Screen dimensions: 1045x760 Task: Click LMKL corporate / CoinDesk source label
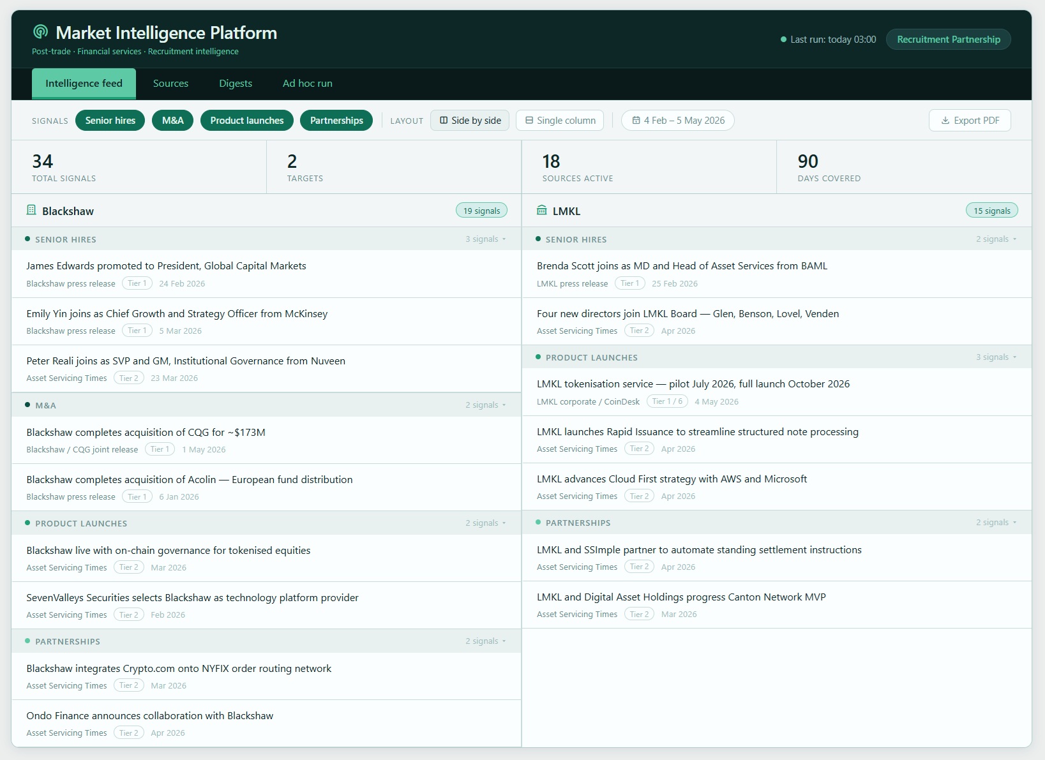pos(588,401)
